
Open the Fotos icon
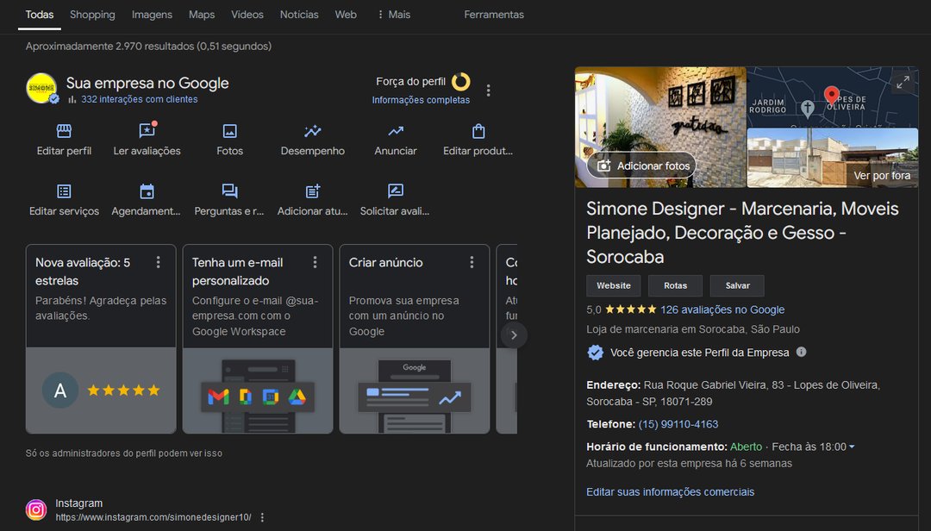point(229,132)
